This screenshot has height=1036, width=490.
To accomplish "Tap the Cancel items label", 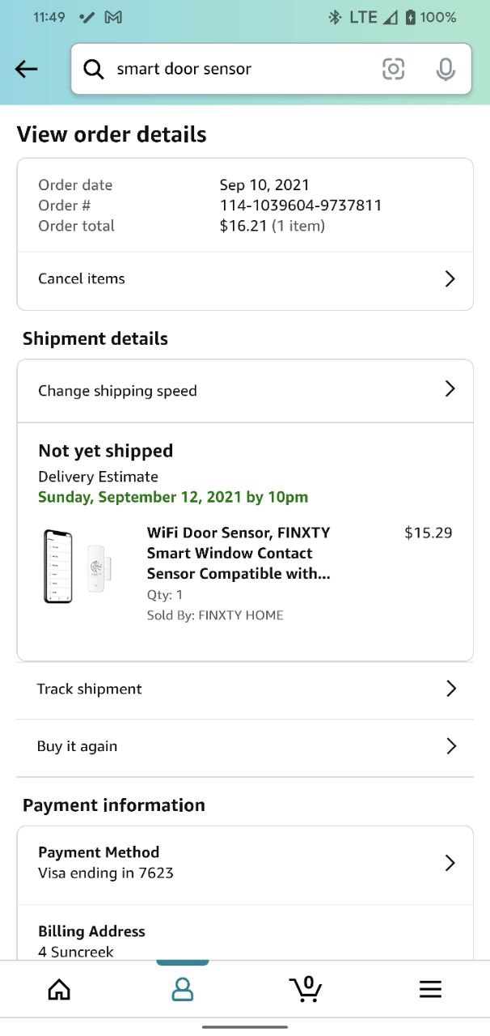I will click(x=82, y=279).
